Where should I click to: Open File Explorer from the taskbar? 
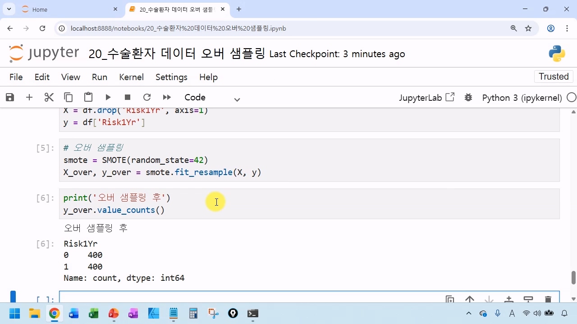pos(34,313)
